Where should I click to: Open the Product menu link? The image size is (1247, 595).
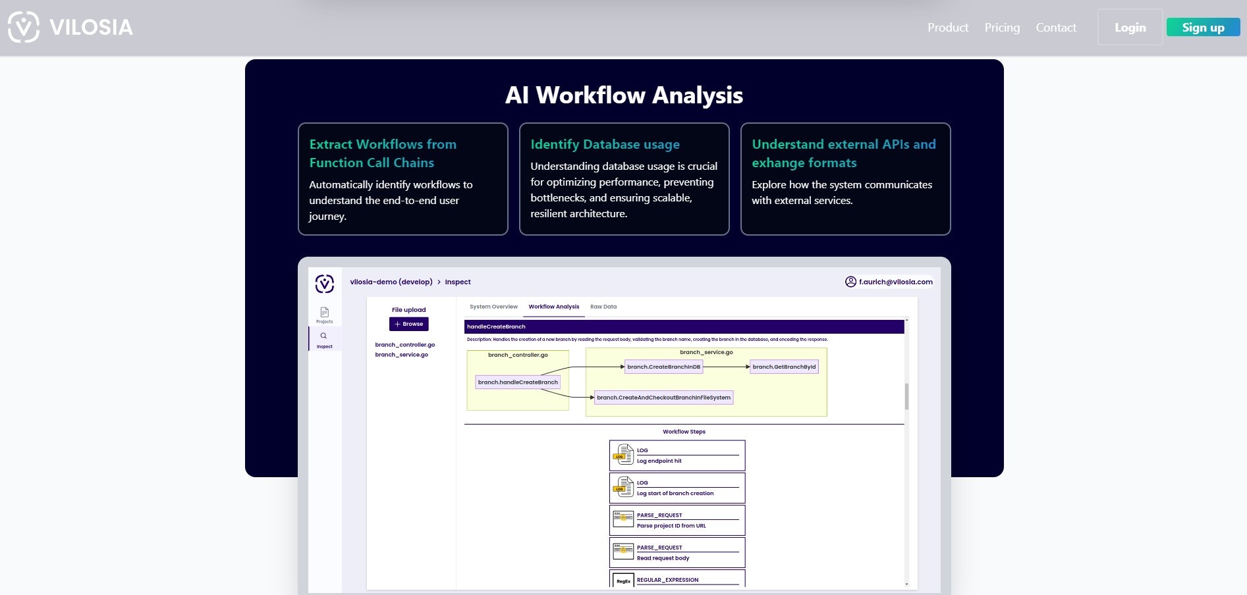coord(948,28)
